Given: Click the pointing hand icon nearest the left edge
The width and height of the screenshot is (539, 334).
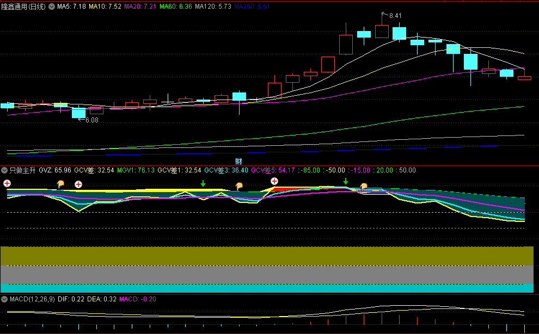Looking at the screenshot, I should click(x=60, y=184).
